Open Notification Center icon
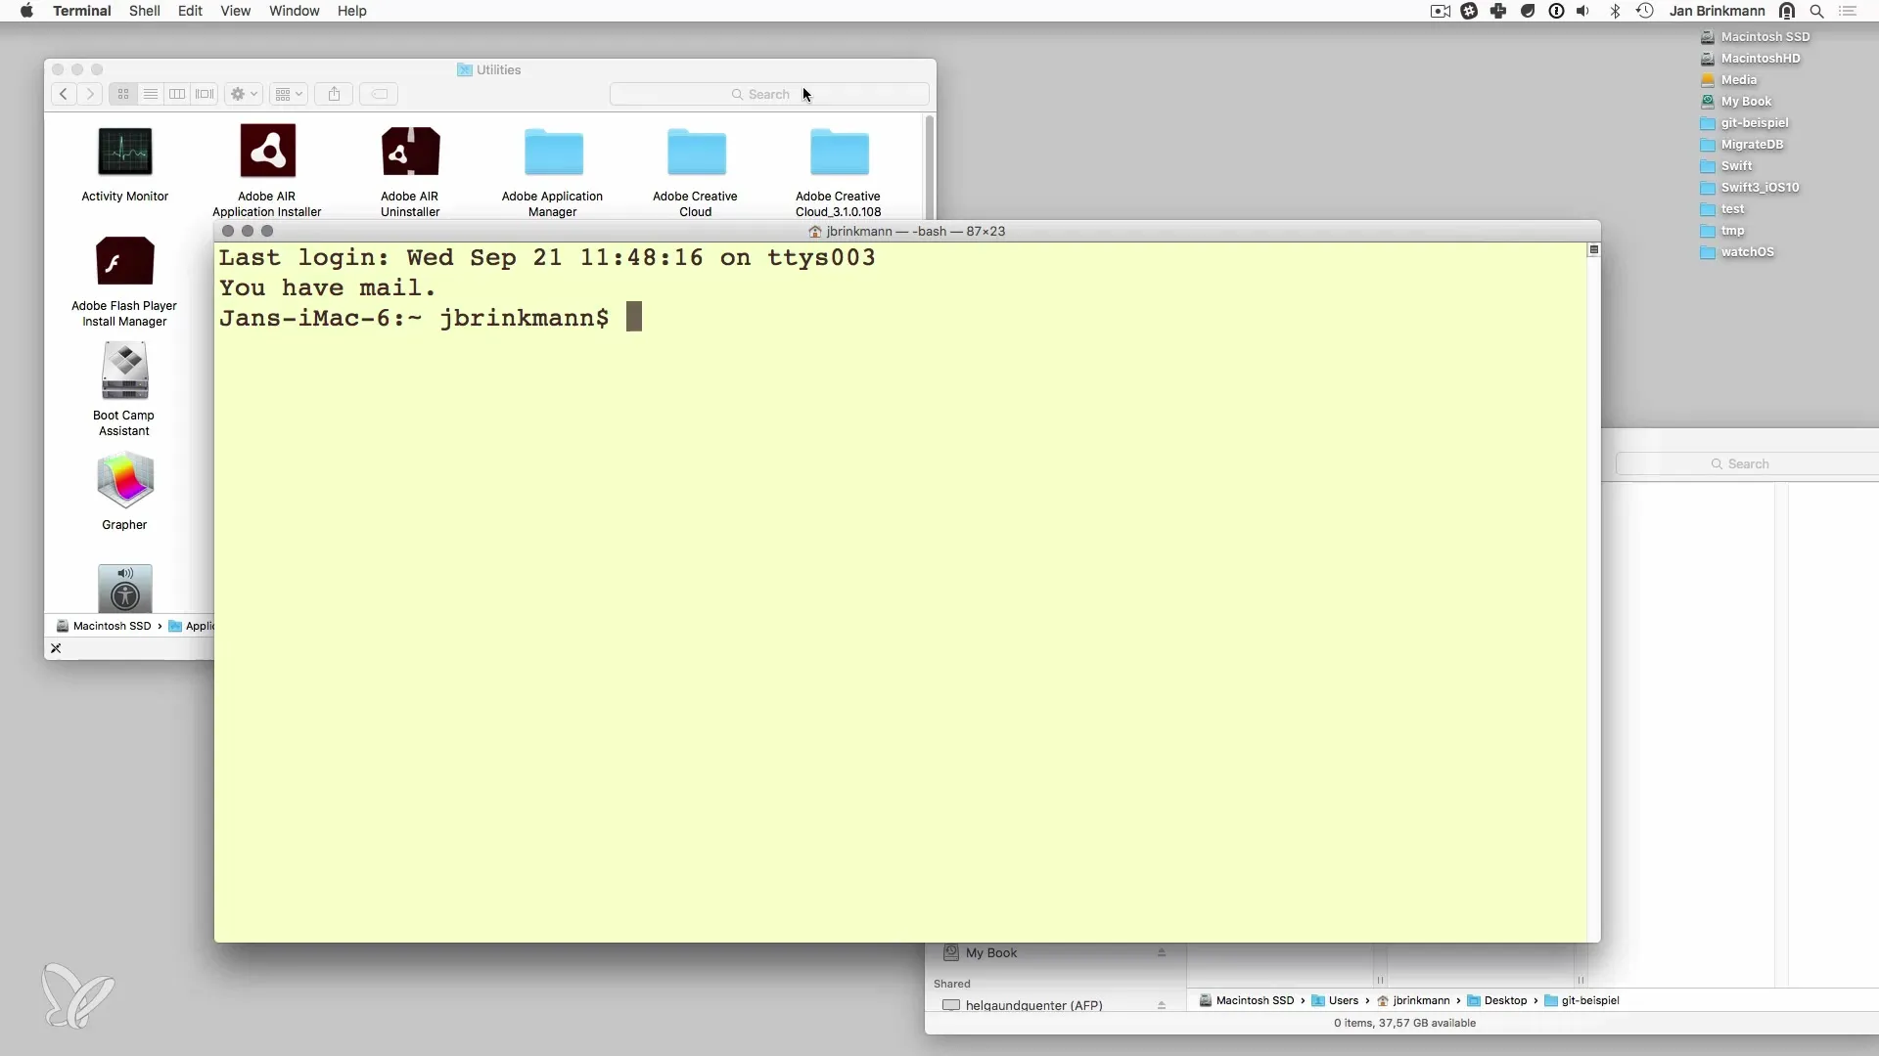 (1848, 11)
